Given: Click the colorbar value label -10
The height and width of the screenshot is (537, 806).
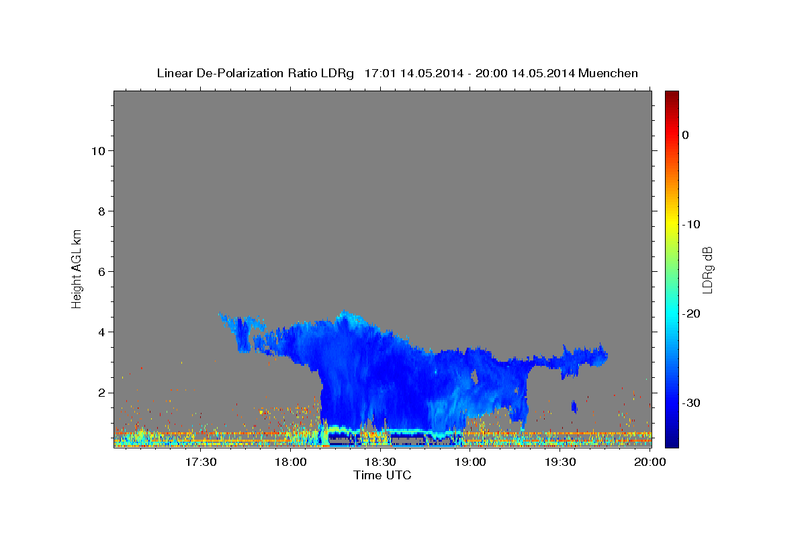Looking at the screenshot, I should point(692,224).
